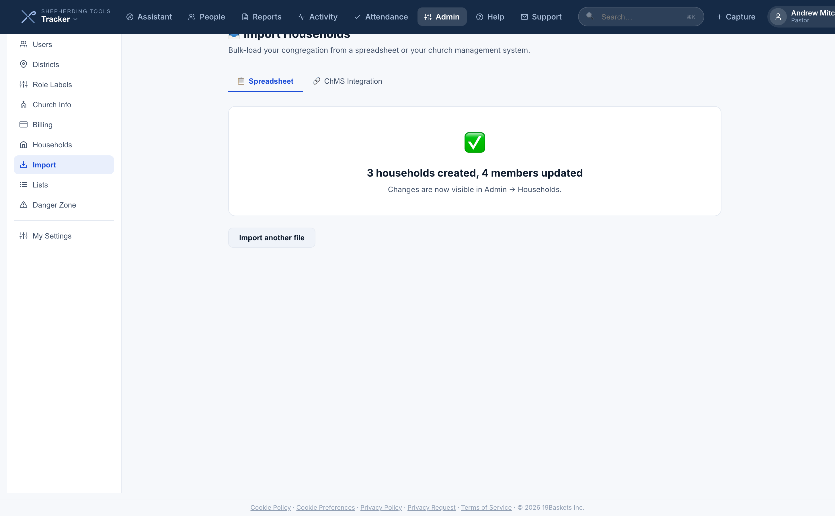The image size is (835, 516).
Task: Open the Role Labels sliders icon
Action: (24, 84)
